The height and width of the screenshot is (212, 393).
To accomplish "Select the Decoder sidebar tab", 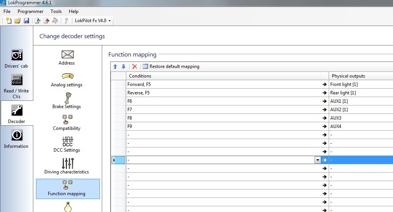I will point(16,114).
